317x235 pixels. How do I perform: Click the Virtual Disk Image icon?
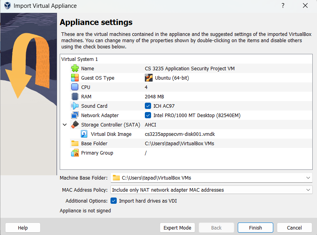point(84,134)
